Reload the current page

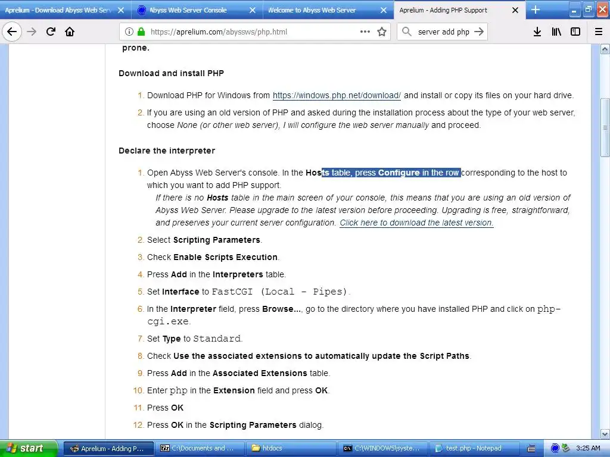51,32
